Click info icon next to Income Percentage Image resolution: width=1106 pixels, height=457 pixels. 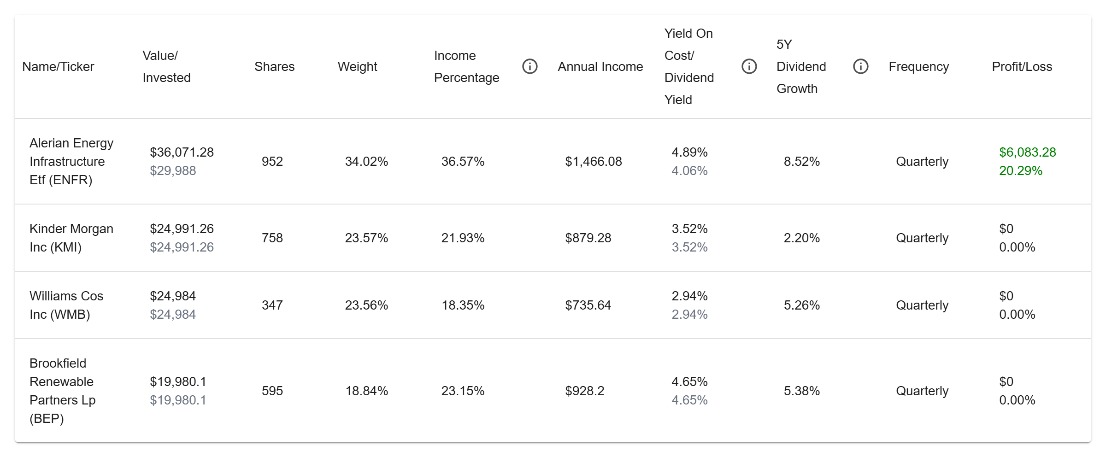click(529, 67)
